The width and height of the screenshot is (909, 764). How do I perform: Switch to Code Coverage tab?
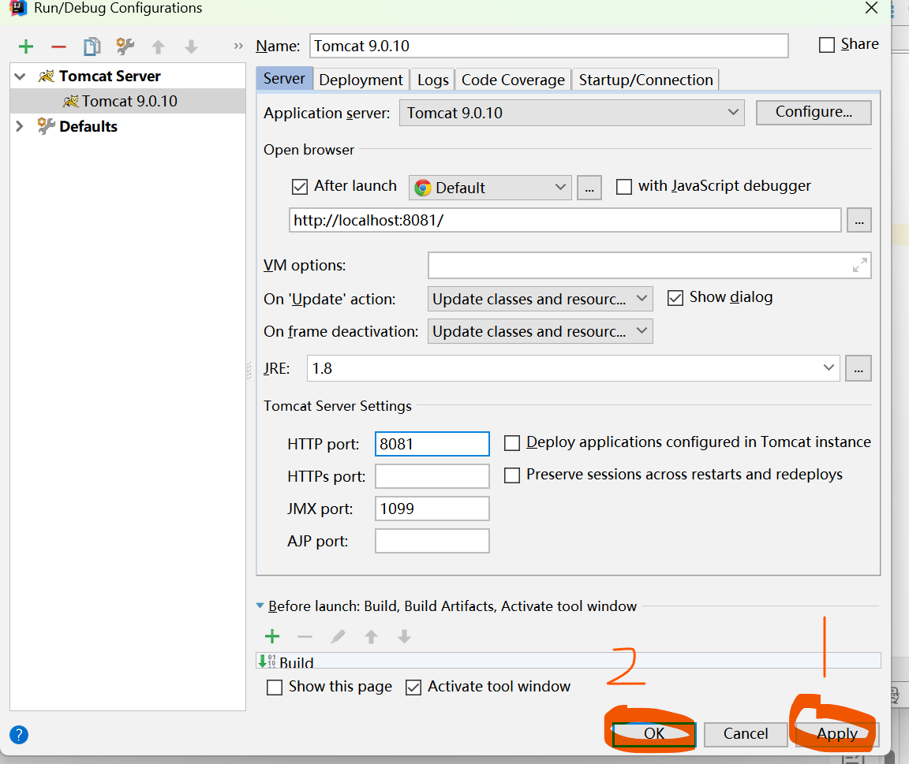(513, 80)
